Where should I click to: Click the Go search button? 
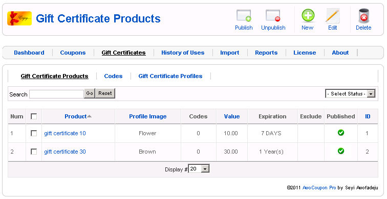(90, 93)
